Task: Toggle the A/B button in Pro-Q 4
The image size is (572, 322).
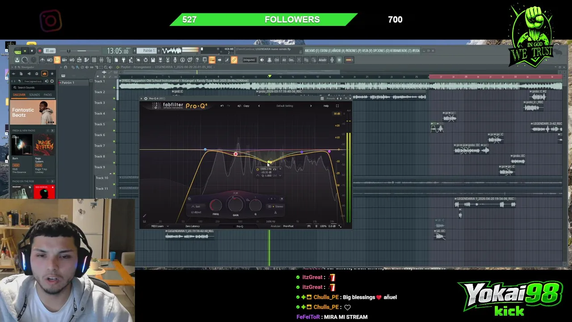Action: coord(239,106)
